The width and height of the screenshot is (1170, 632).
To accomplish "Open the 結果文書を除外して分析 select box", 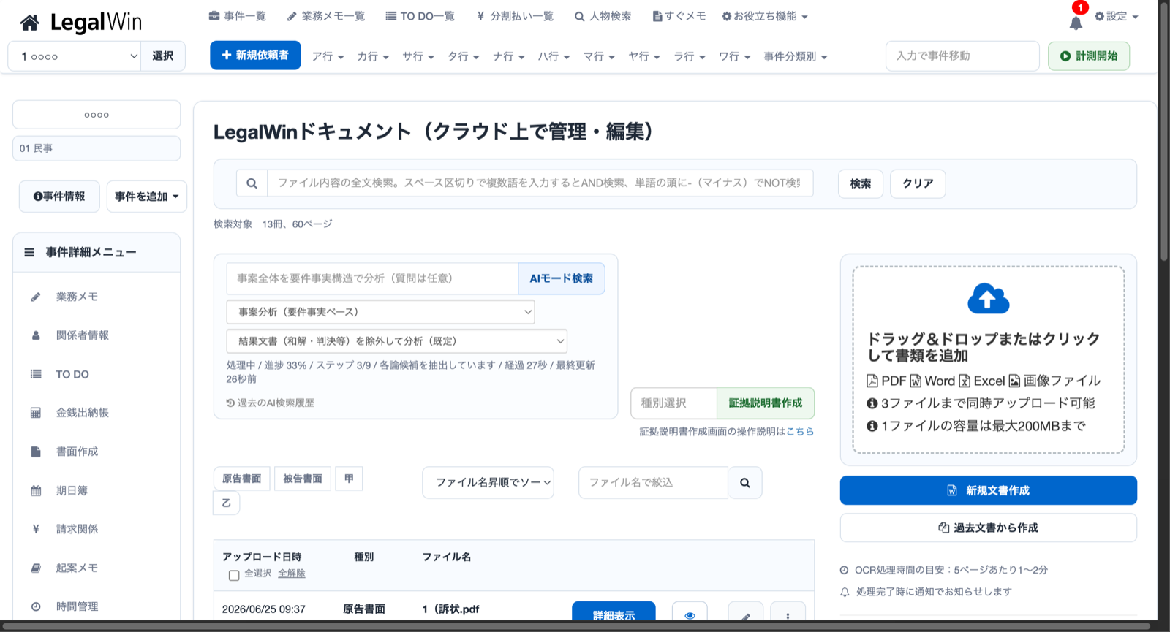I will [x=397, y=341].
